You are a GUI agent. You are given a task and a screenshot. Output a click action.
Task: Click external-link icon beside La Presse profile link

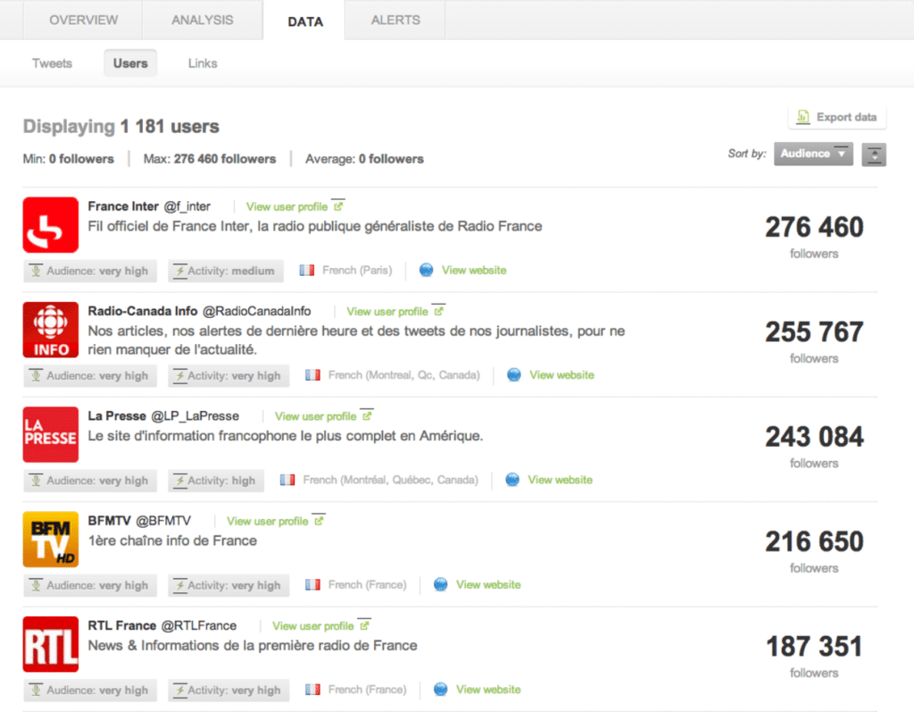click(x=367, y=415)
